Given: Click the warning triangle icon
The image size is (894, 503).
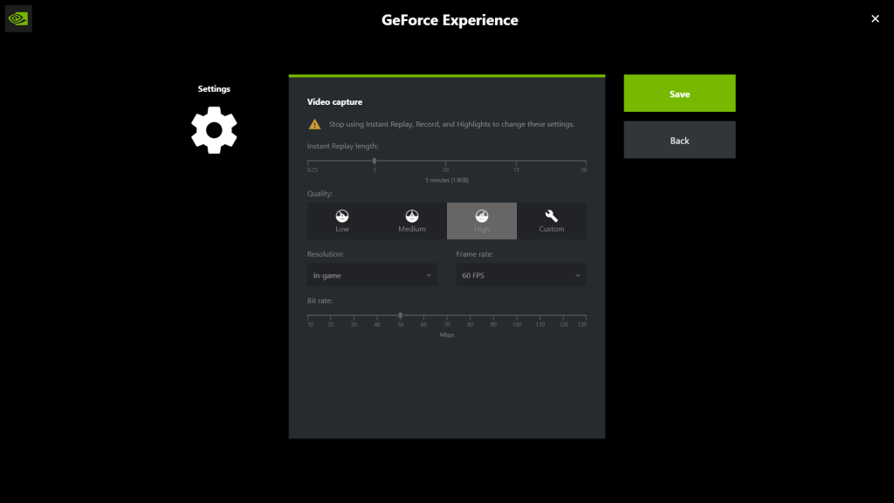Looking at the screenshot, I should [314, 124].
